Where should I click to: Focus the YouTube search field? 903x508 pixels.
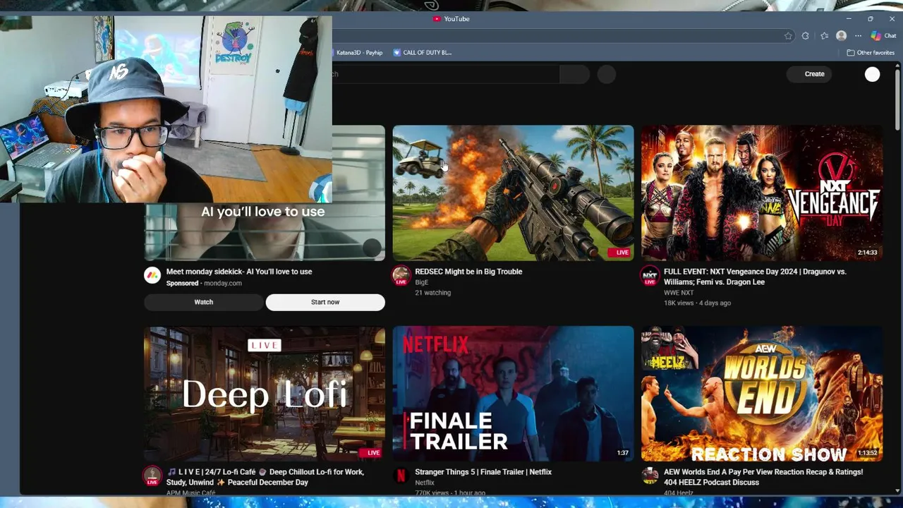pyautogui.click(x=446, y=74)
